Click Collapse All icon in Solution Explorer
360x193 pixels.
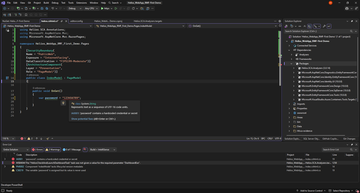coord(305,26)
